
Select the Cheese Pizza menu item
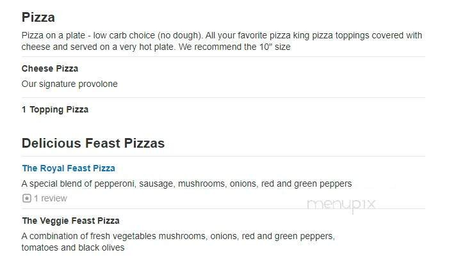50,68
